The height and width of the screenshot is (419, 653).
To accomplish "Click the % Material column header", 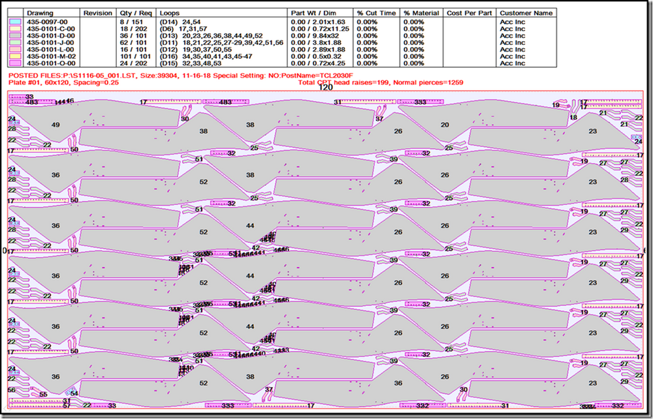I will tap(421, 13).
